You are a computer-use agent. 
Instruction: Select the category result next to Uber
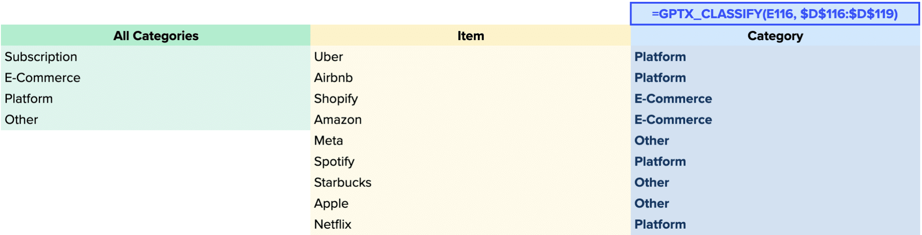point(775,57)
